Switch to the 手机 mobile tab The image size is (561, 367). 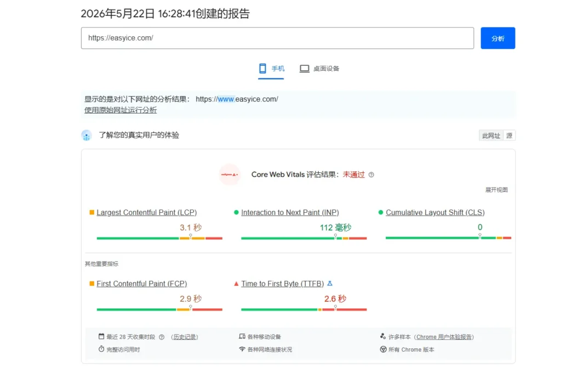[x=271, y=69]
